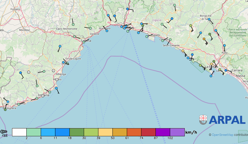Select the calm-wind station marker at Imperia
The image size is (248, 144).
click(43, 96)
